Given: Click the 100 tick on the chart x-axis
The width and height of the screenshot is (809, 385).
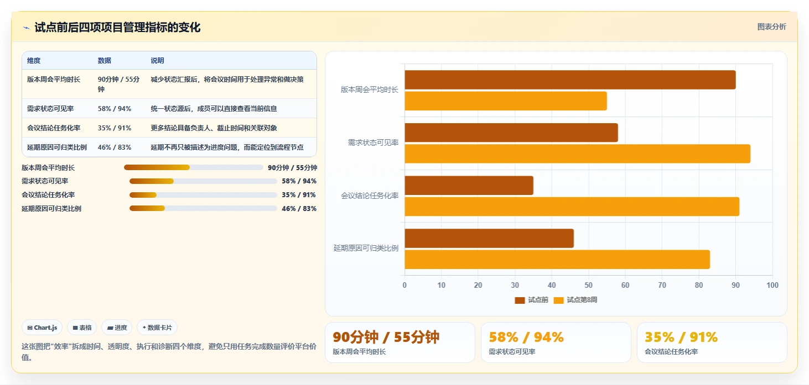Looking at the screenshot, I should pyautogui.click(x=772, y=285).
